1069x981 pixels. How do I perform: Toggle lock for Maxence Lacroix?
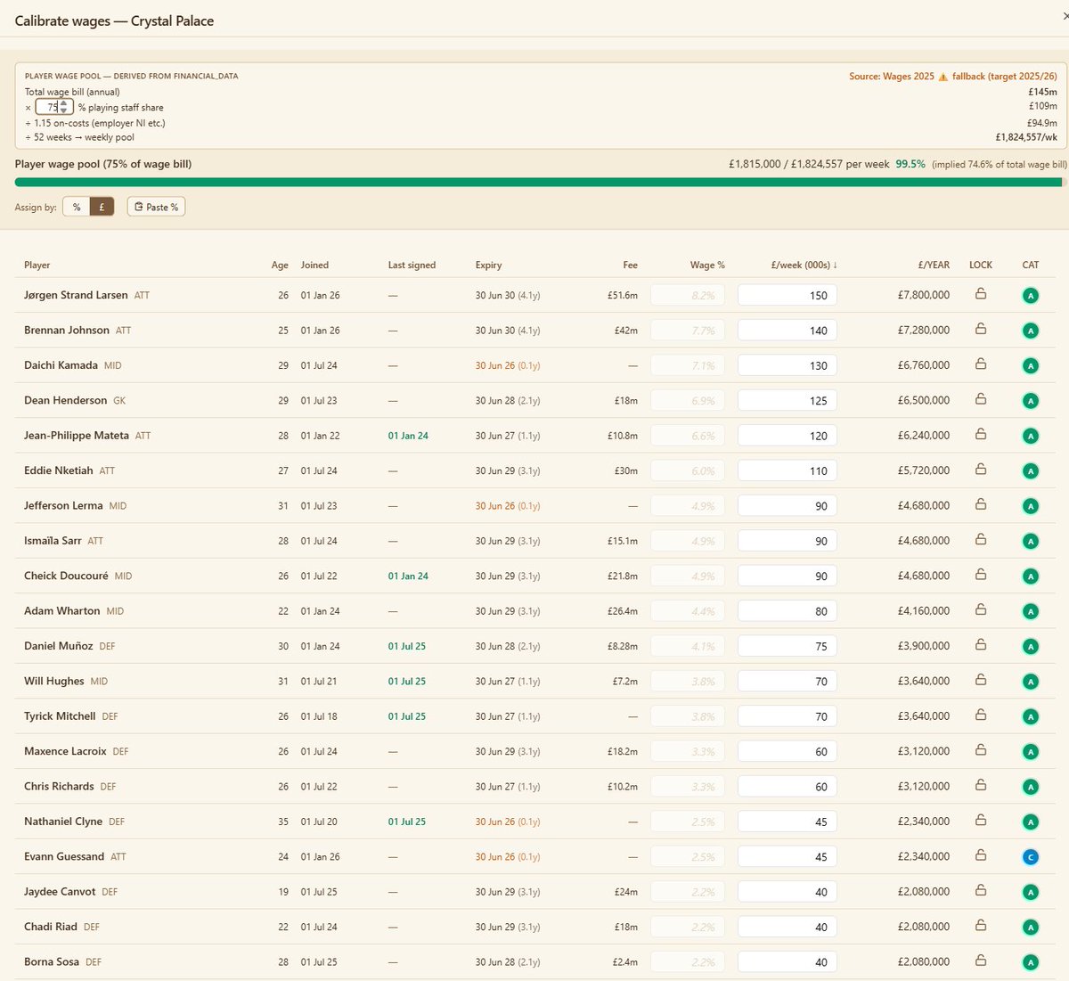[x=981, y=750]
